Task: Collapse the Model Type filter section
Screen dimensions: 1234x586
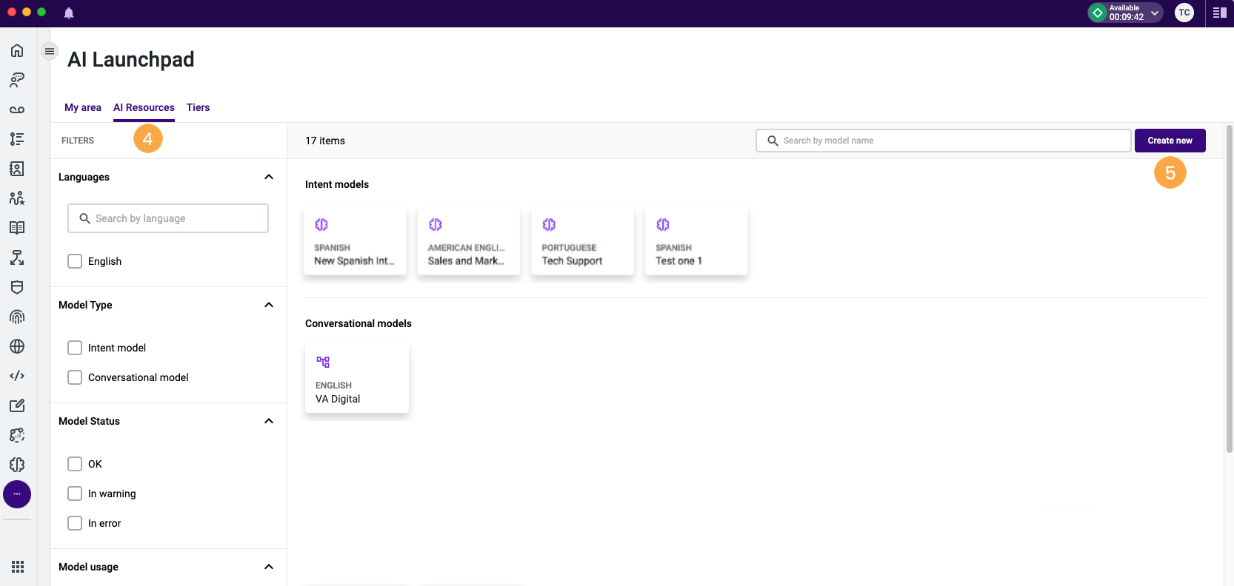Action: (x=269, y=305)
